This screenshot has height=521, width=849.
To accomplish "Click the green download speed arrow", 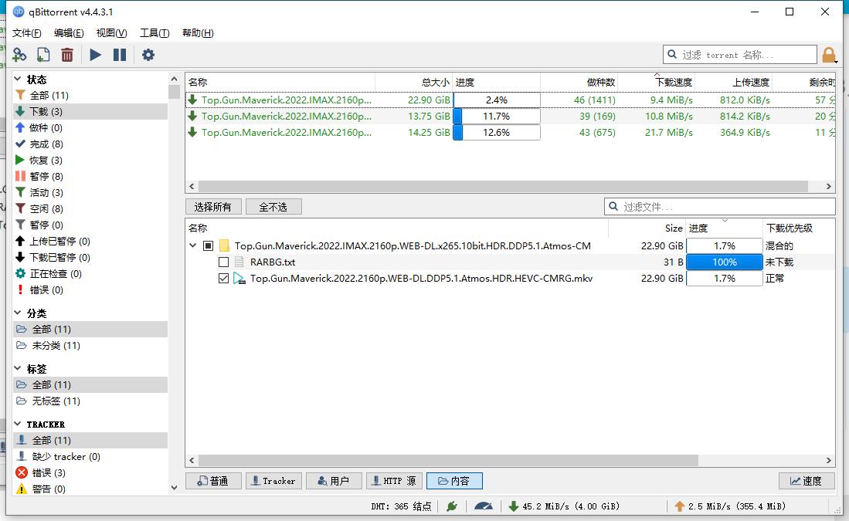I will [x=514, y=506].
